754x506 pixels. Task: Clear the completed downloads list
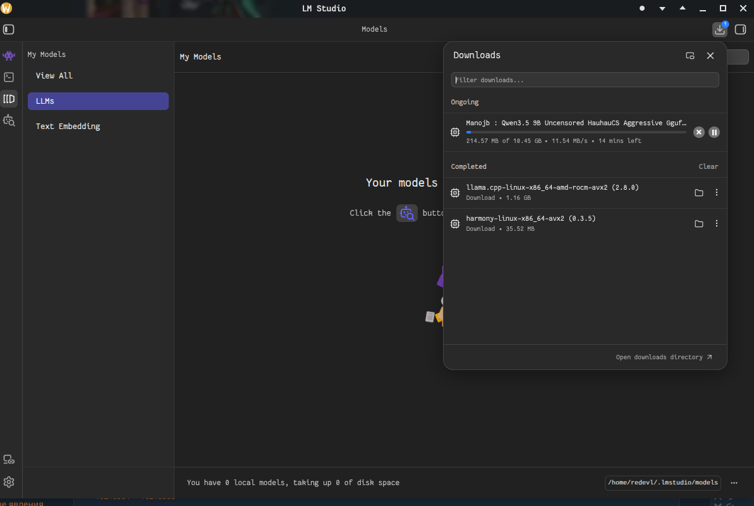click(708, 166)
